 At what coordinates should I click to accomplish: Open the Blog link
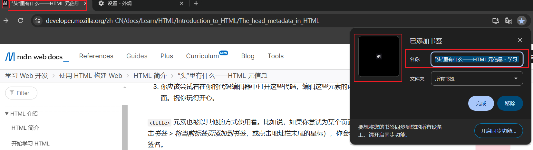click(248, 56)
